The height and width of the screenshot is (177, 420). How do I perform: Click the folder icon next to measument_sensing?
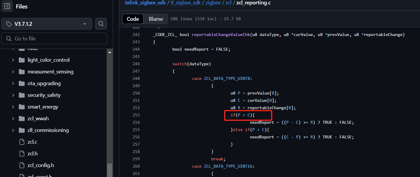[x=21, y=72]
